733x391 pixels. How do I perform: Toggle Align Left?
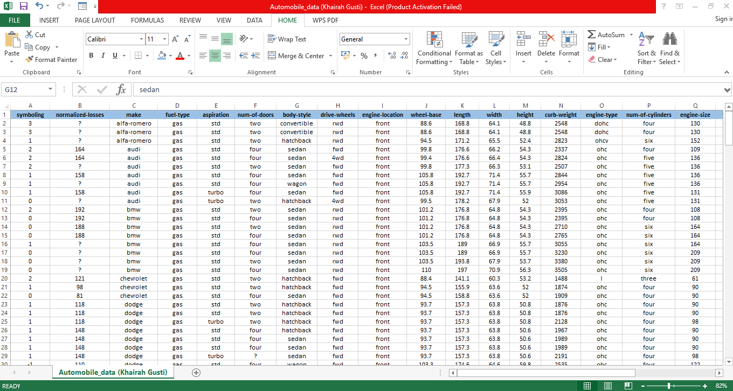[x=203, y=55]
